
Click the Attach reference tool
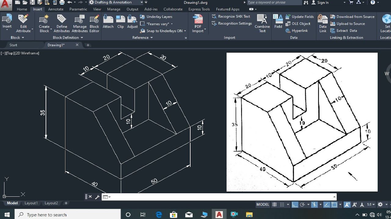[x=108, y=22]
